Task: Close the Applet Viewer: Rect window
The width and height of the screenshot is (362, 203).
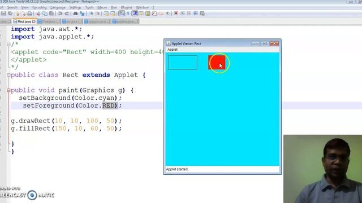Action: pyautogui.click(x=274, y=43)
